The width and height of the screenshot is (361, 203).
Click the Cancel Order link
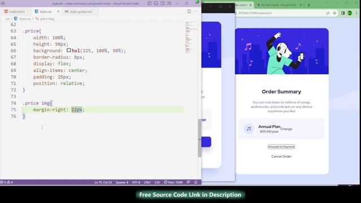pos(281,157)
